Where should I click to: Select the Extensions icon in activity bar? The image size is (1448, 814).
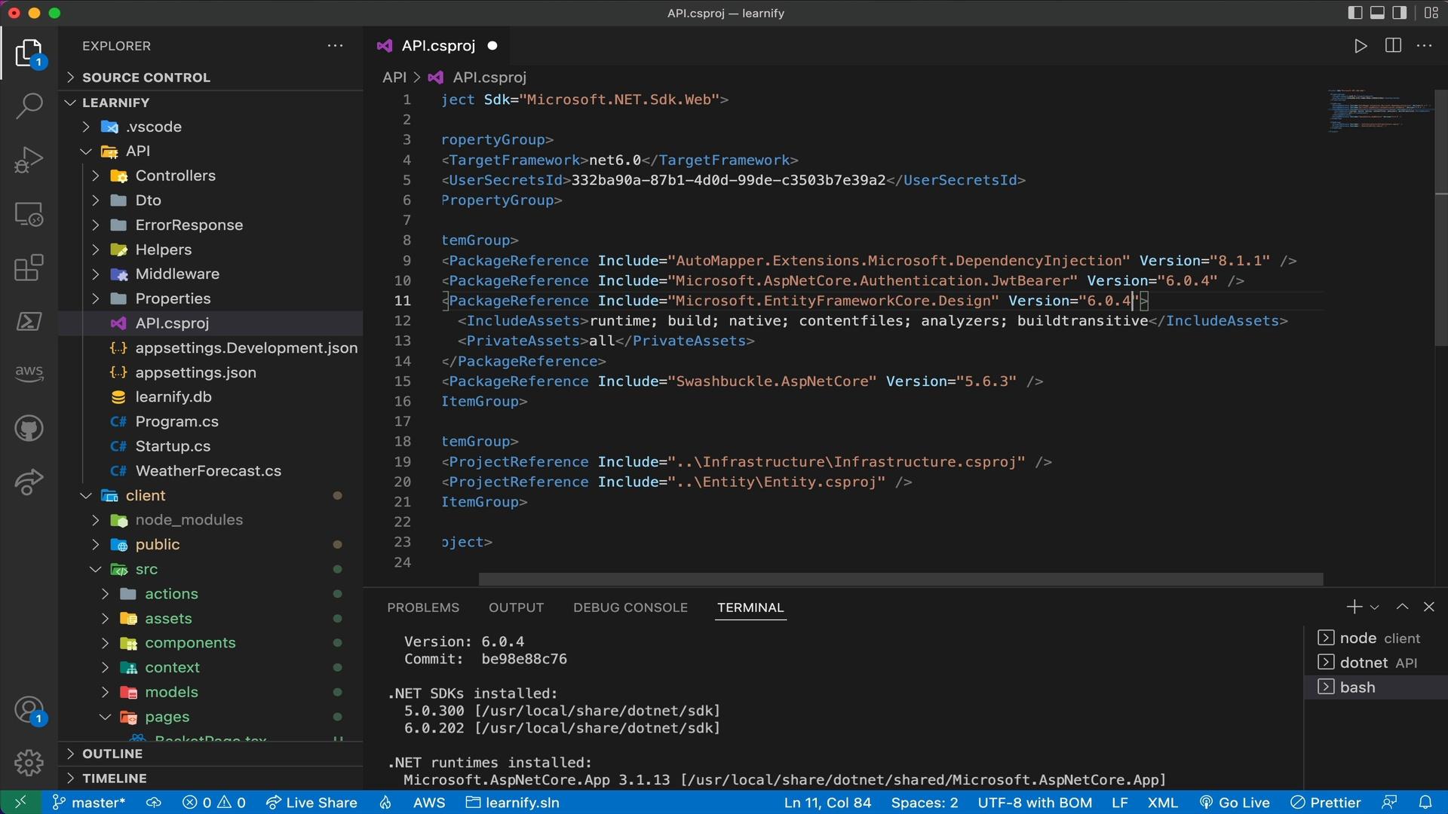pyautogui.click(x=27, y=268)
